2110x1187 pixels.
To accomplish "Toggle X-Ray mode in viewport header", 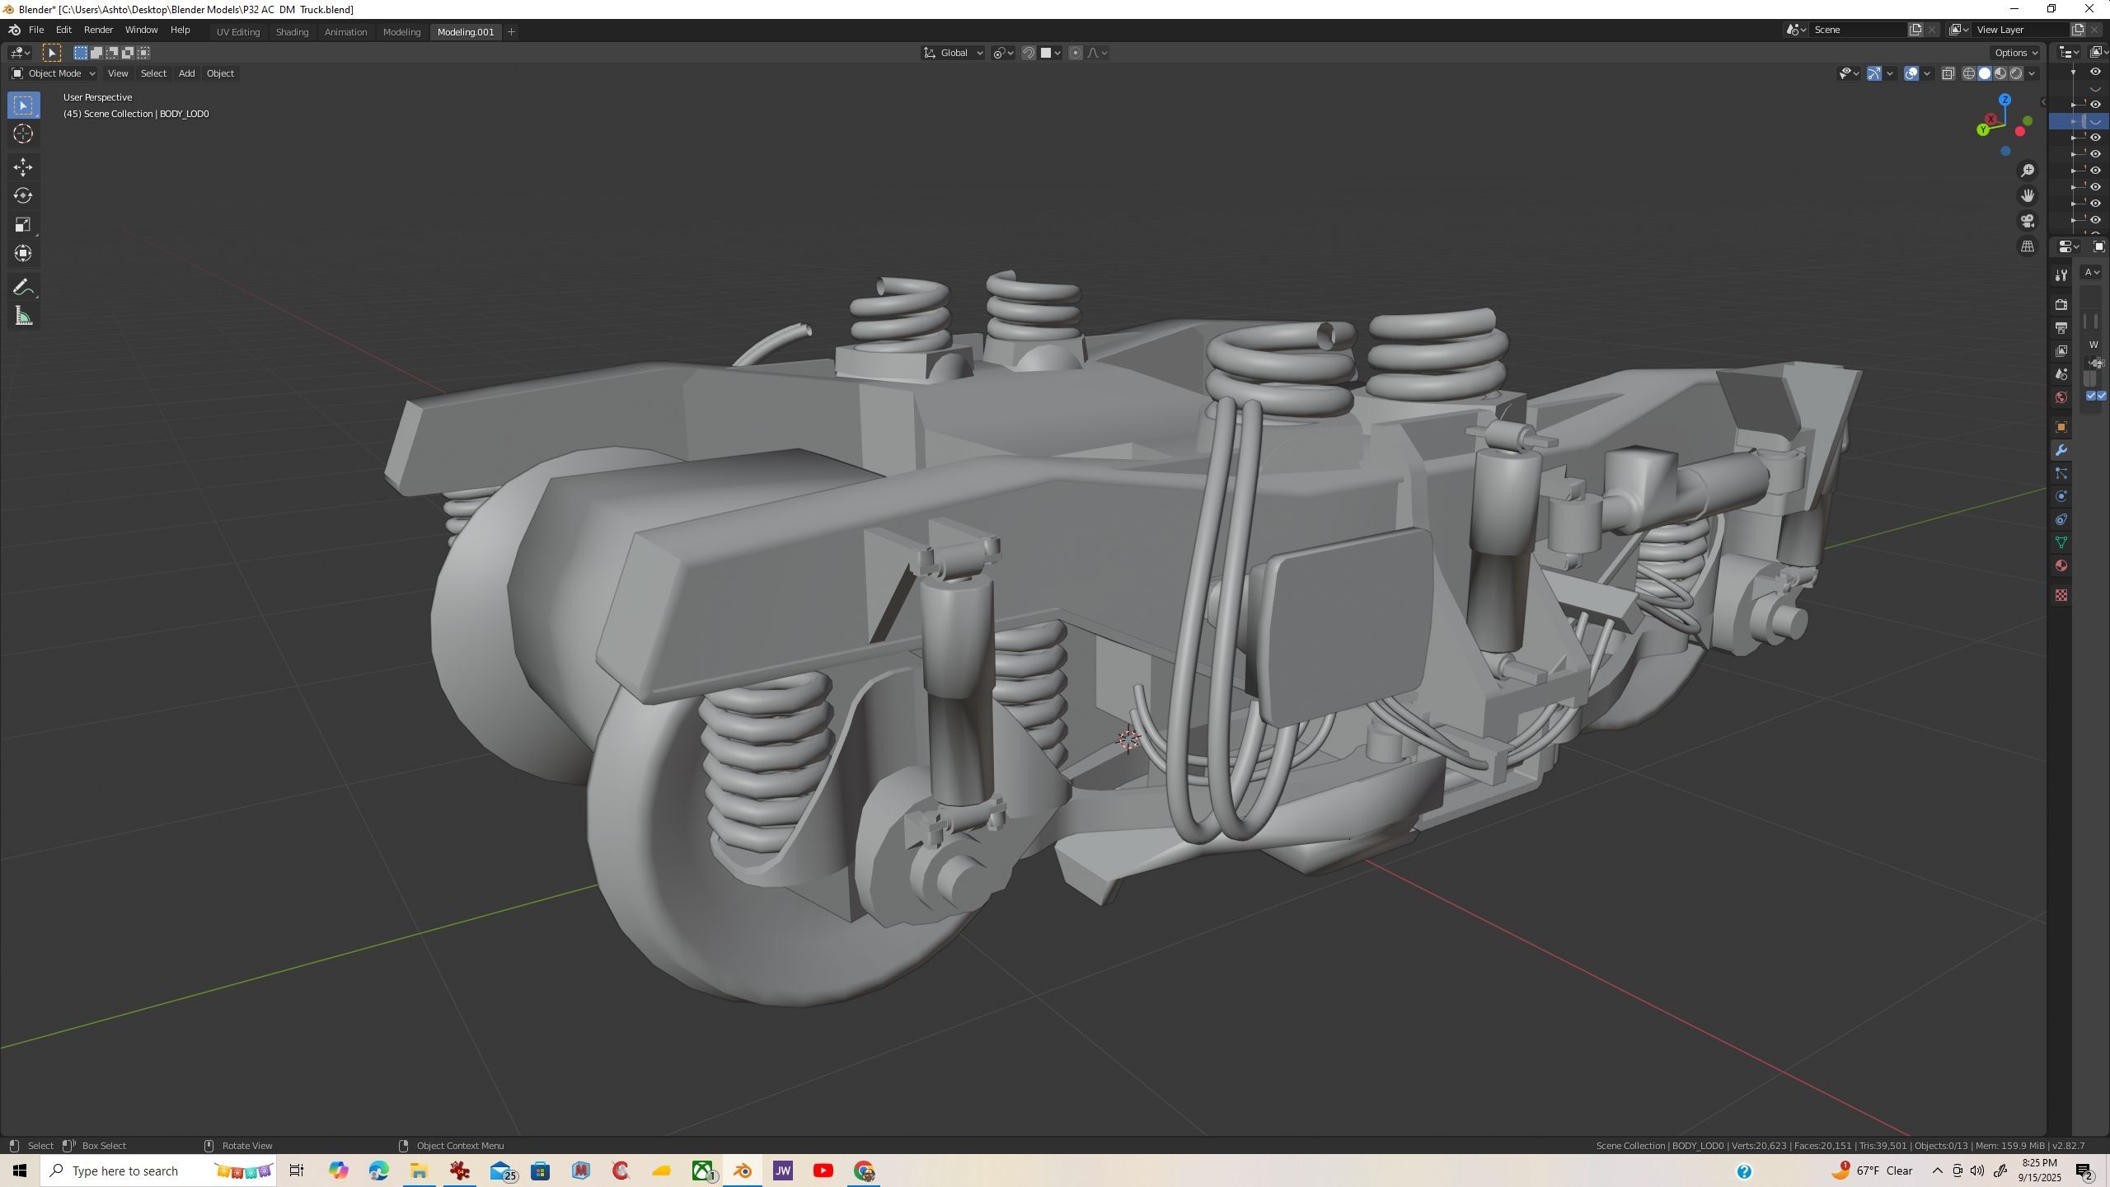I will click(x=1948, y=74).
